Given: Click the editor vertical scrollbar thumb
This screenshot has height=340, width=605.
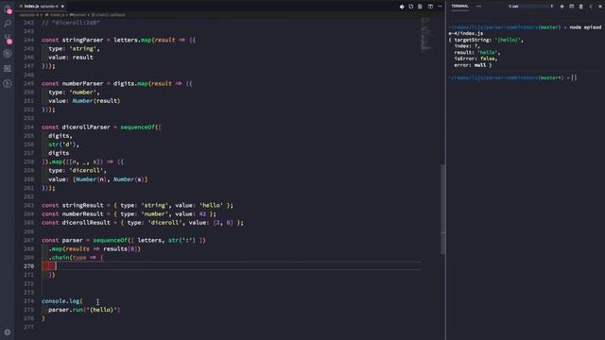Looking at the screenshot, I should [x=443, y=210].
